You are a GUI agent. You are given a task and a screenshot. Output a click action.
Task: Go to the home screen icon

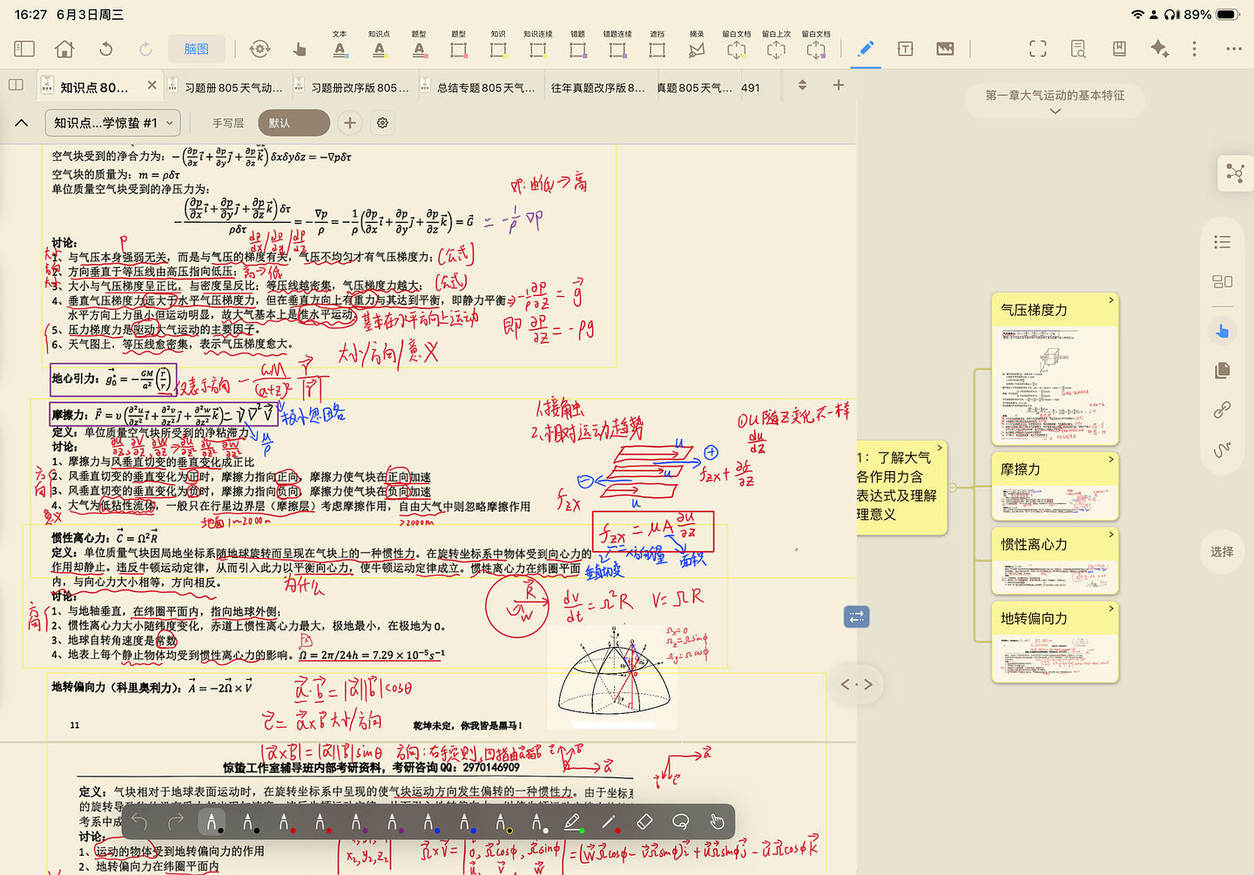pyautogui.click(x=64, y=49)
